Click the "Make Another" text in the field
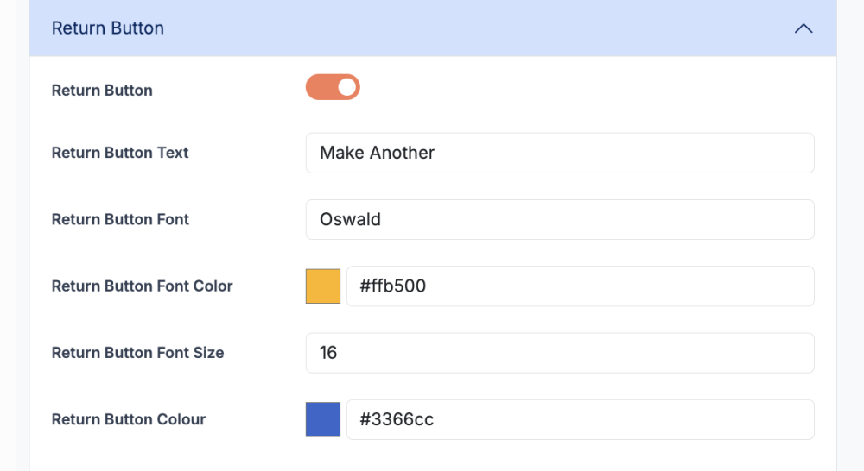The height and width of the screenshot is (471, 864). [x=378, y=153]
